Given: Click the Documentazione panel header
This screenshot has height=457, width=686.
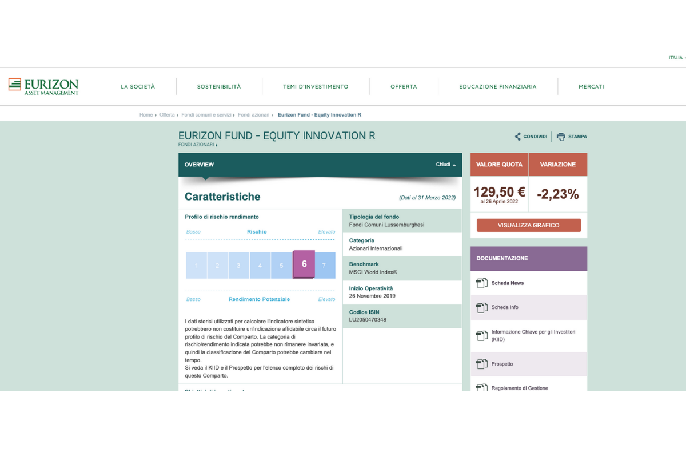Looking at the screenshot, I should pos(529,259).
